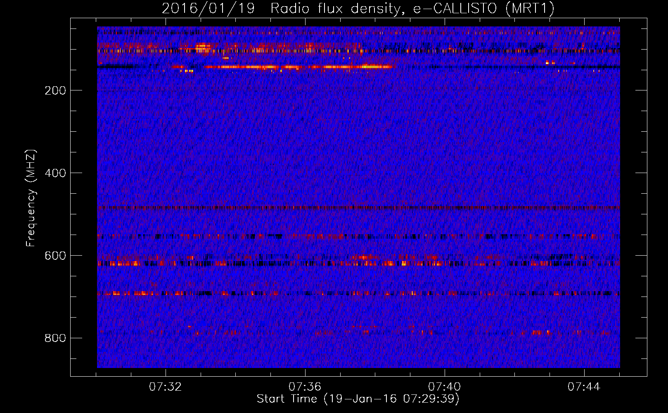Image resolution: width=668 pixels, height=413 pixels.
Task: Click the 200 frequency tick label
Action: click(55, 90)
